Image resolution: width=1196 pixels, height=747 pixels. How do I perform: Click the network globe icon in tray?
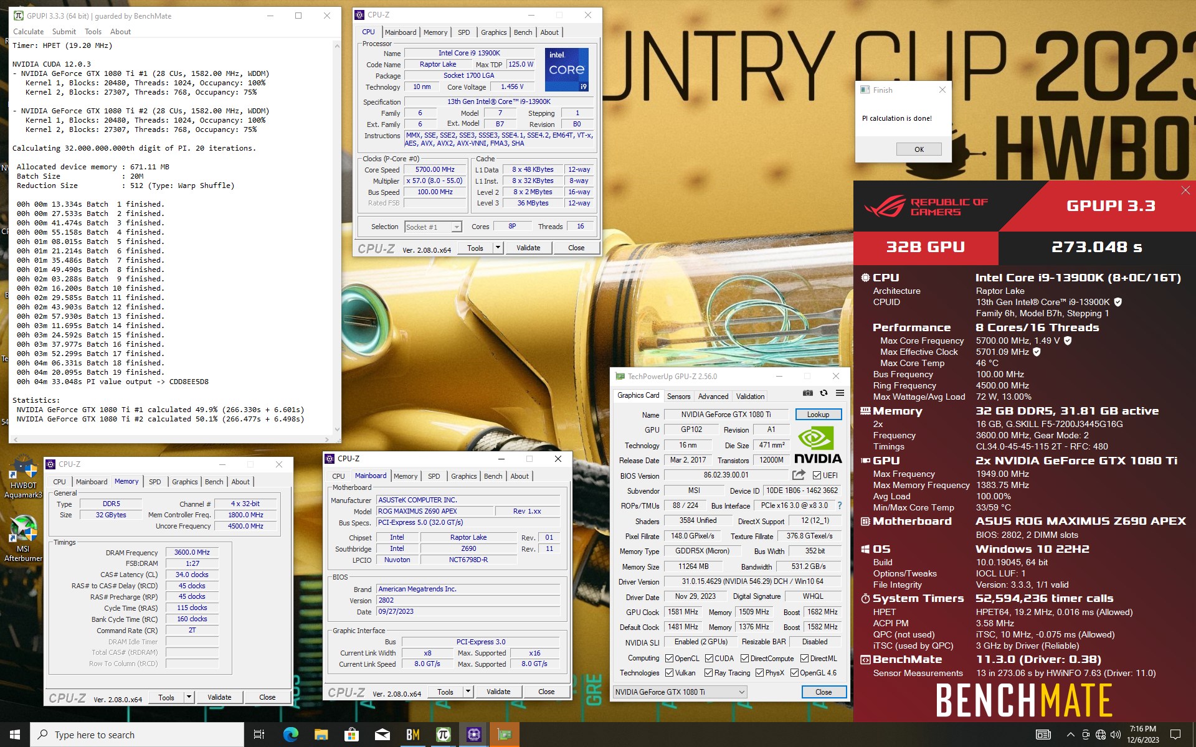coord(1100,735)
